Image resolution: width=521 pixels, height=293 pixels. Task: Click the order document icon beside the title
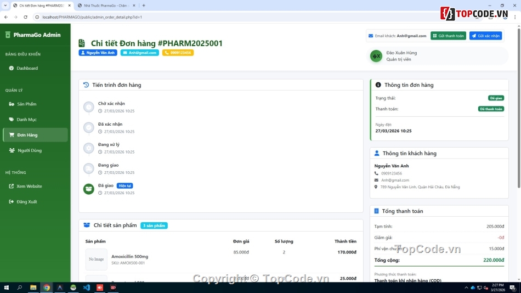pos(82,43)
